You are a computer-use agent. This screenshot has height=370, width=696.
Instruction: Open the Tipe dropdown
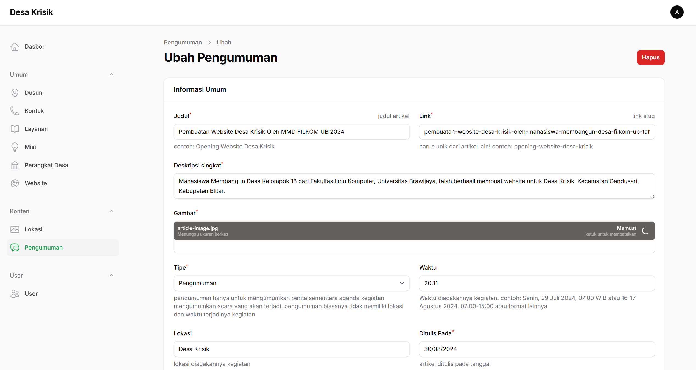(x=292, y=283)
